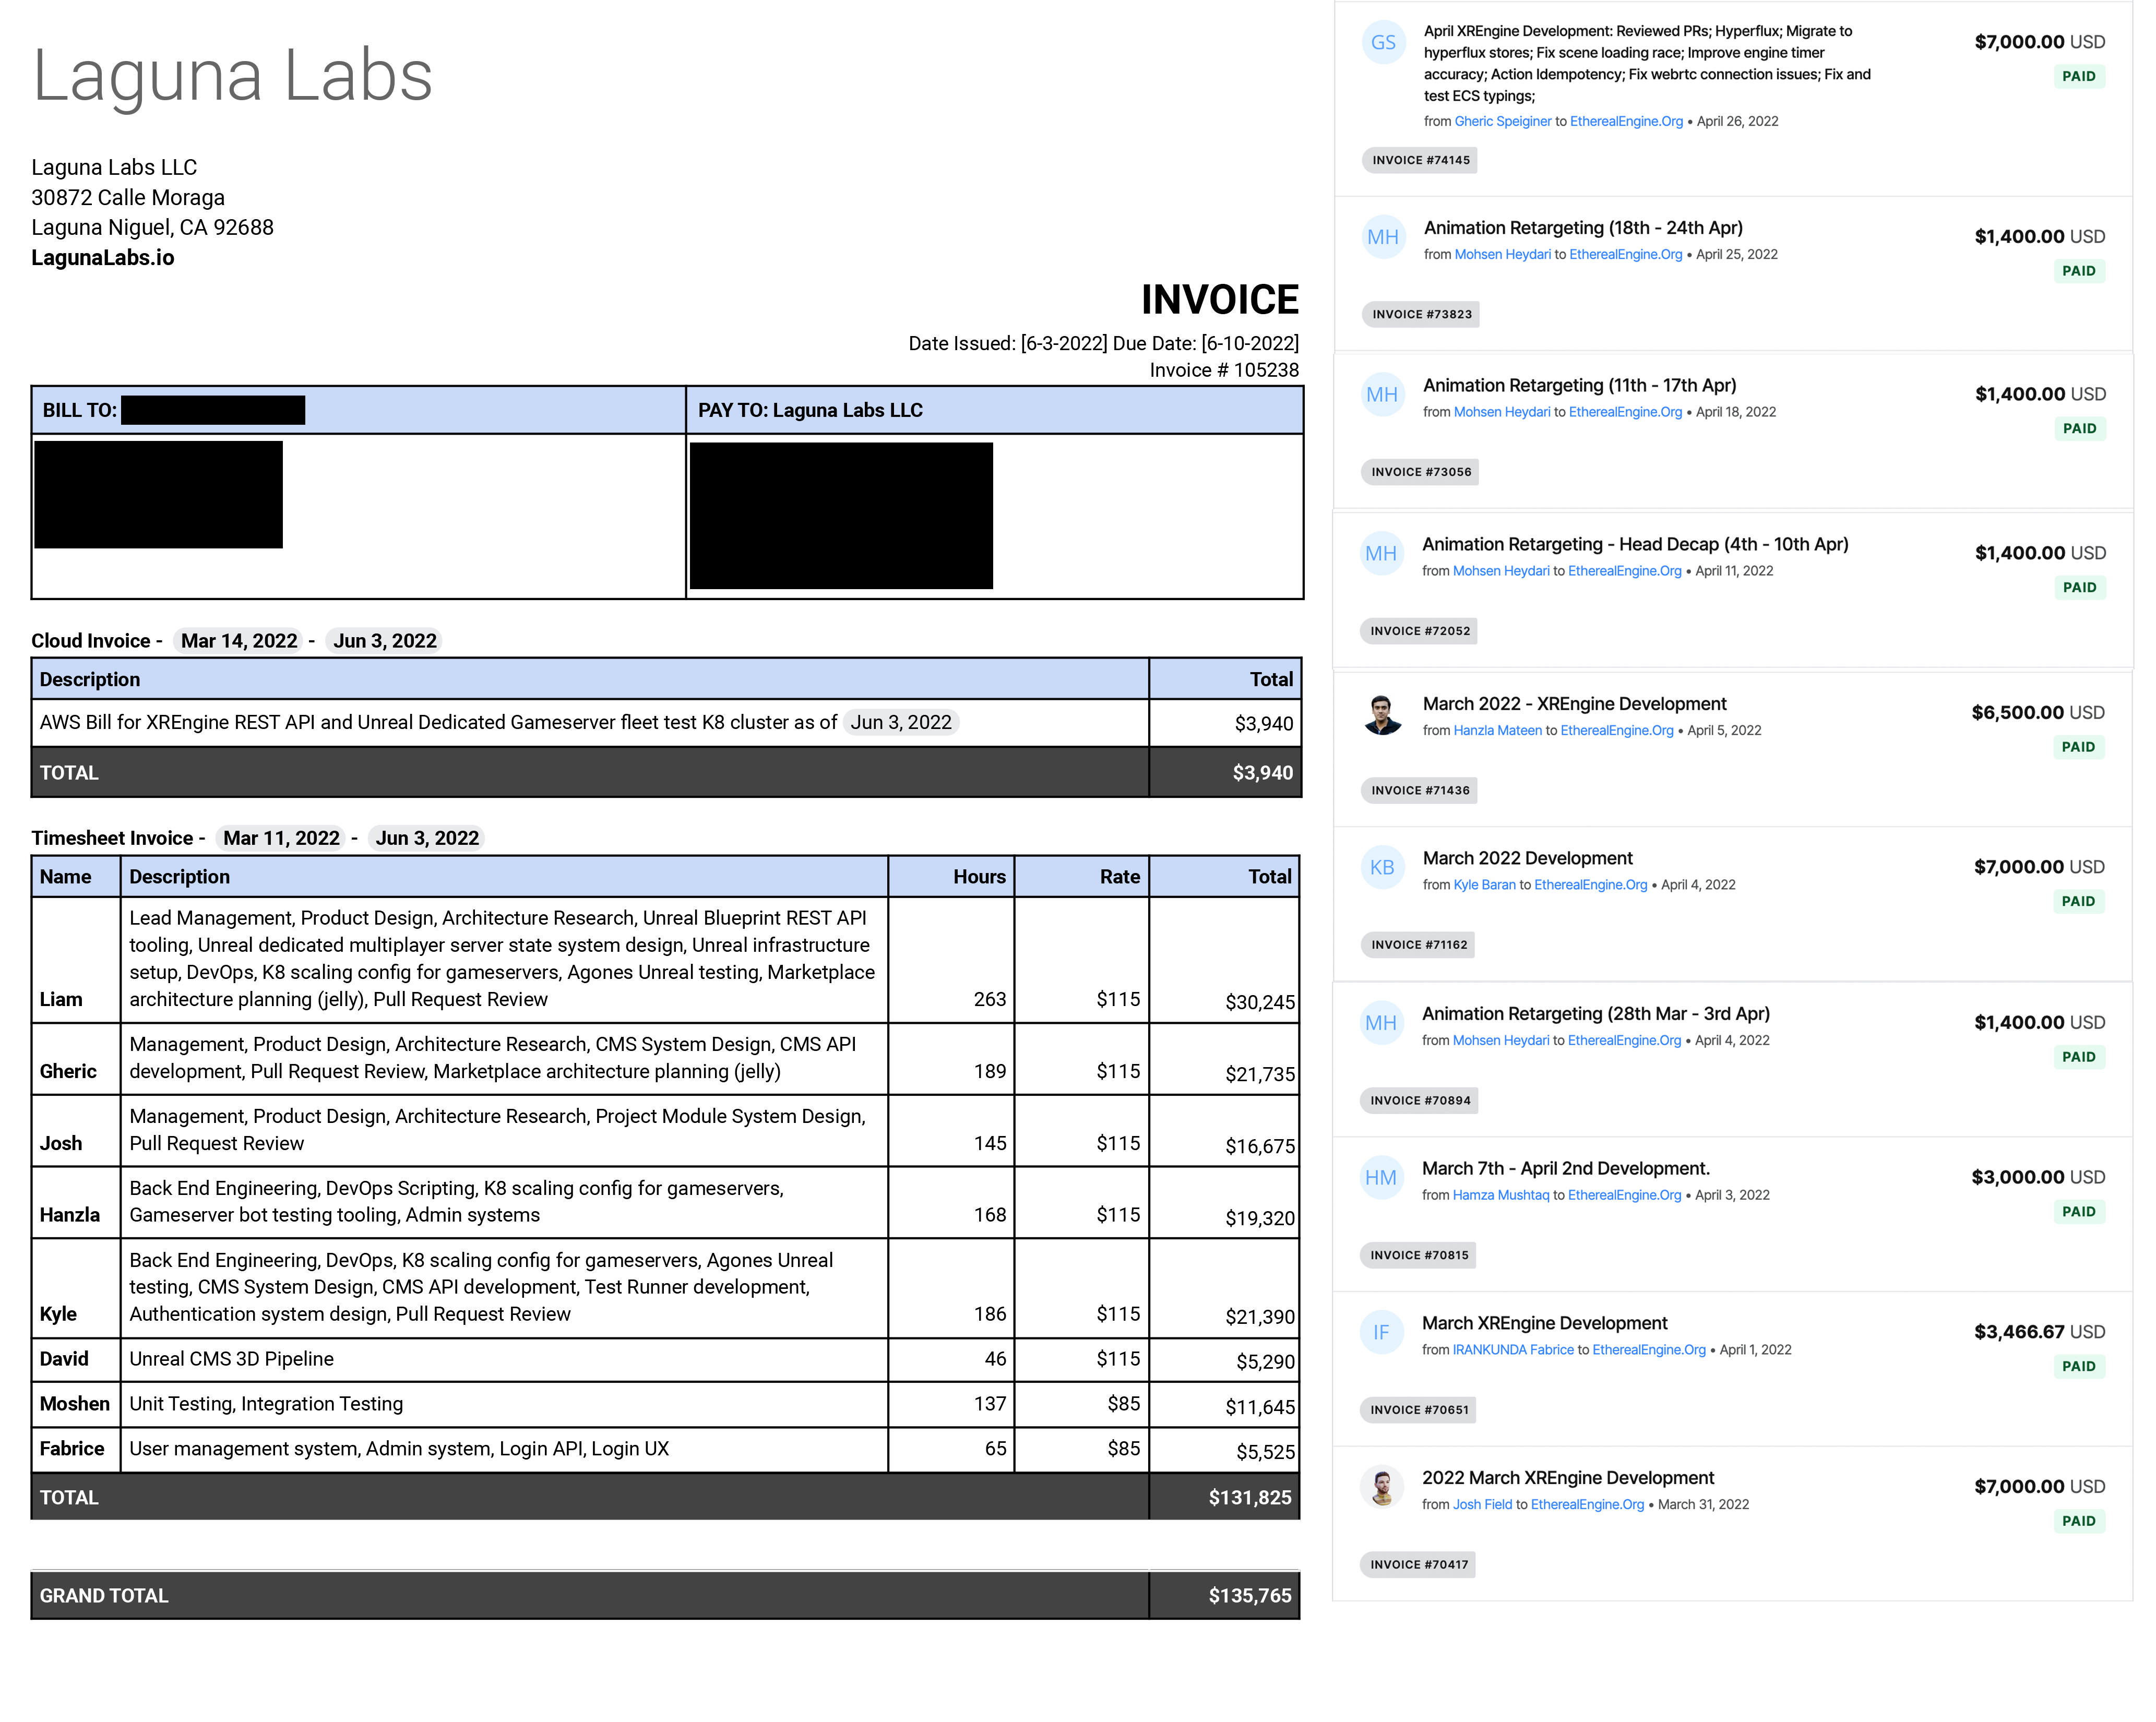Click the KB avatar for March 2022 Development
The image size is (2156, 1722).
click(x=1382, y=867)
